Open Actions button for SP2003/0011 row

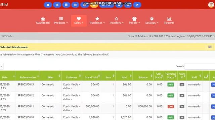(213, 107)
